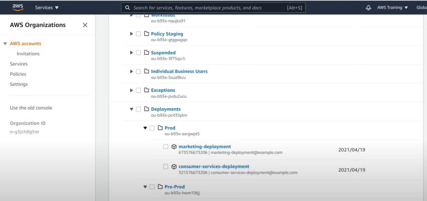Open the Policy Staging OU link
Image resolution: width=427 pixels, height=201 pixels.
click(167, 34)
